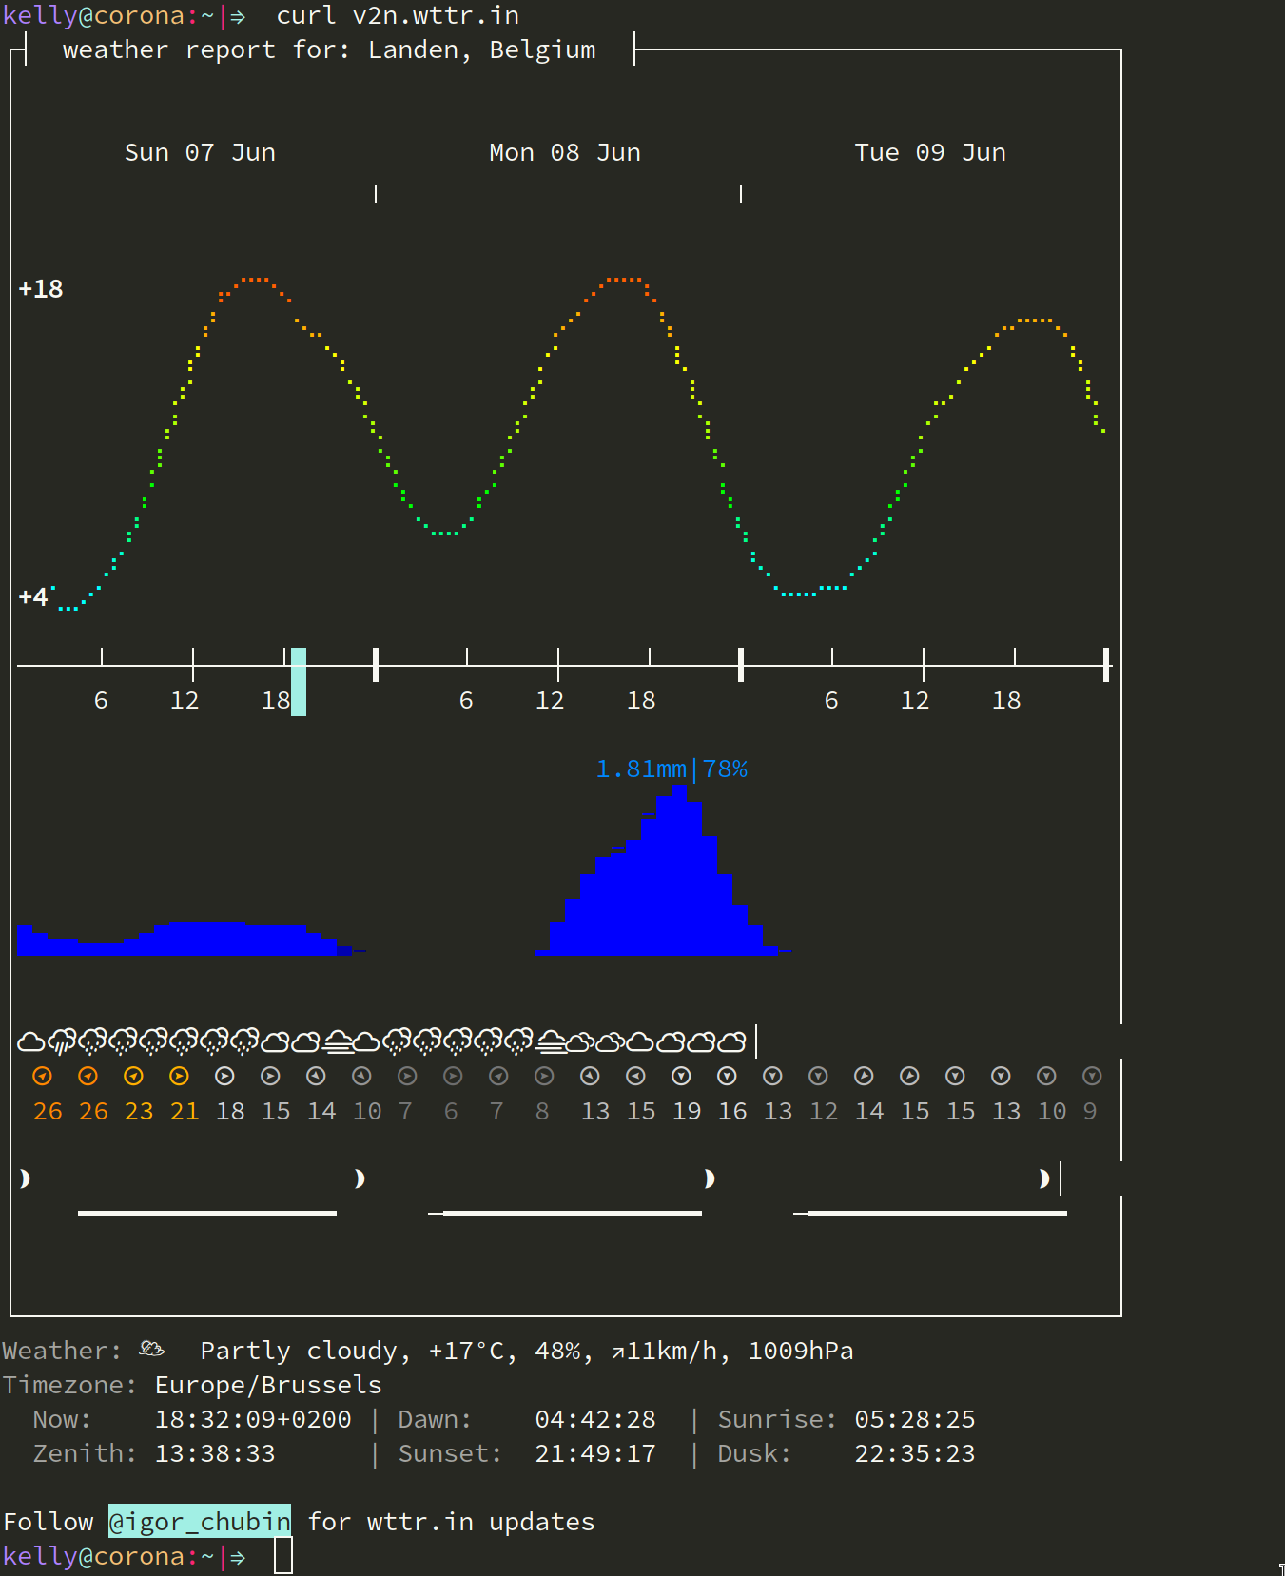Click the wind speed value '19'
Screen dimensions: 1285x1576
(x=687, y=1111)
